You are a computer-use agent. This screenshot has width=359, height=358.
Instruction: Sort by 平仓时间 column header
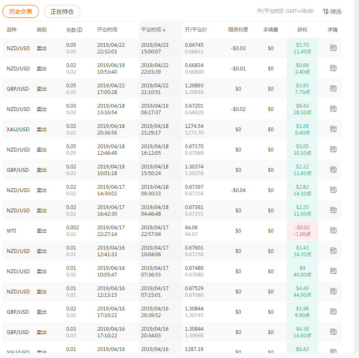(x=153, y=29)
